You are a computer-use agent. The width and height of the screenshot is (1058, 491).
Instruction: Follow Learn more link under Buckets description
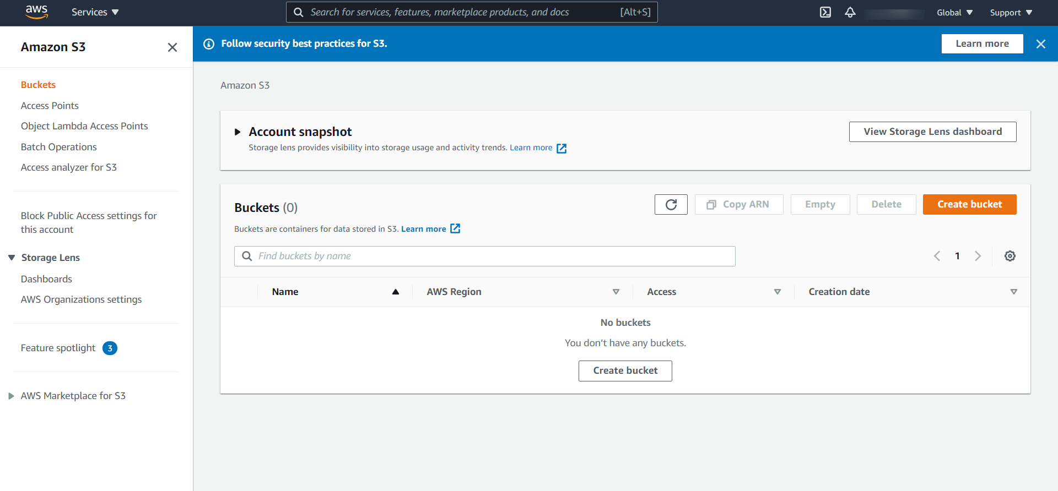click(x=423, y=229)
